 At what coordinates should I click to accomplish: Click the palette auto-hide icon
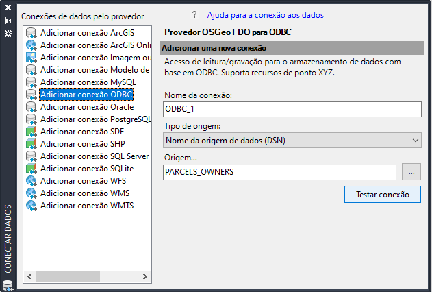[x=8, y=21]
